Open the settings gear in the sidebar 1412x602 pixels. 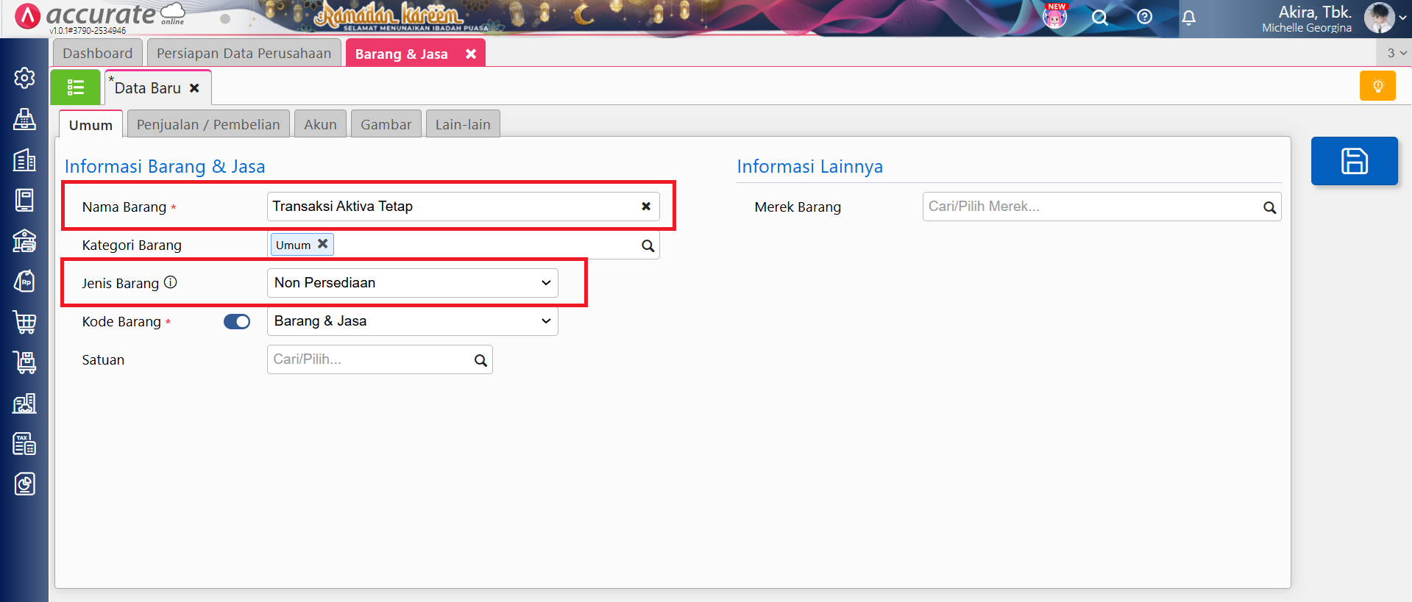(x=24, y=78)
